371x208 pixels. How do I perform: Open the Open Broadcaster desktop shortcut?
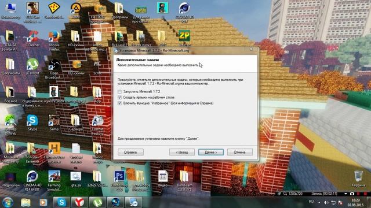[53, 69]
